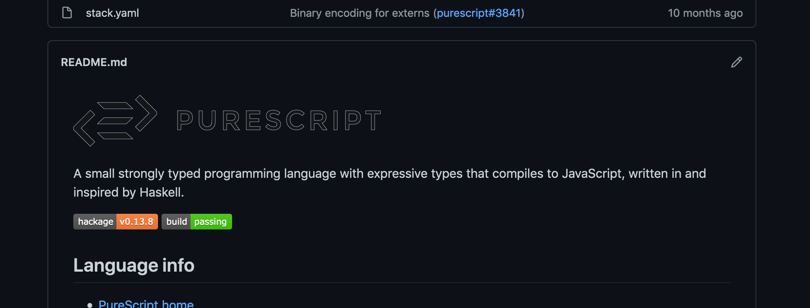Click the README.md heading label

[94, 62]
